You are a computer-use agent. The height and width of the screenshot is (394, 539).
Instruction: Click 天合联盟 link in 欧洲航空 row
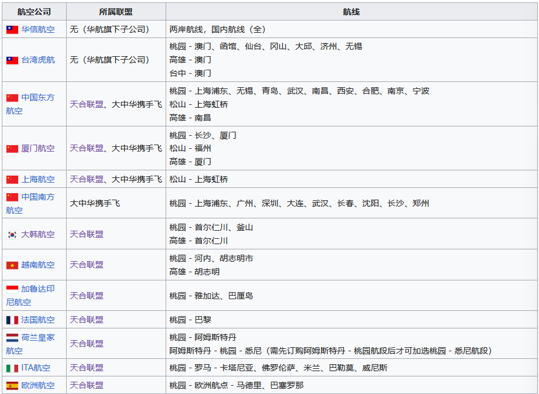[x=87, y=385]
